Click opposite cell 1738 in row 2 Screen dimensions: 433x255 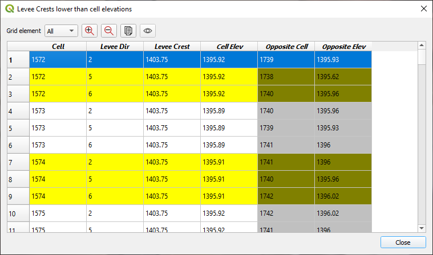pos(286,77)
